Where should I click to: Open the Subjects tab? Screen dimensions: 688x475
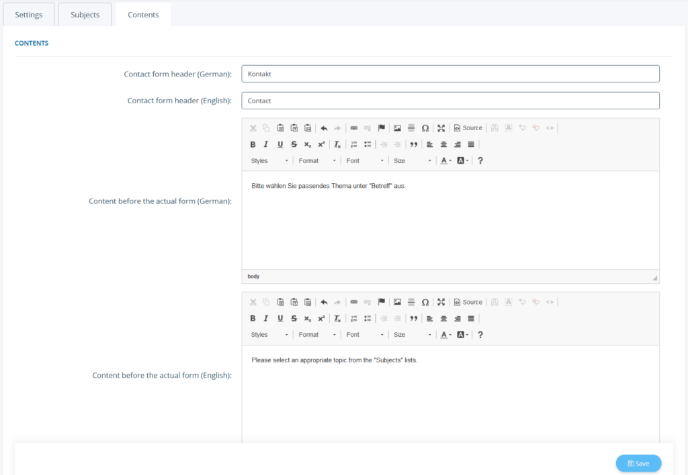[x=85, y=15]
